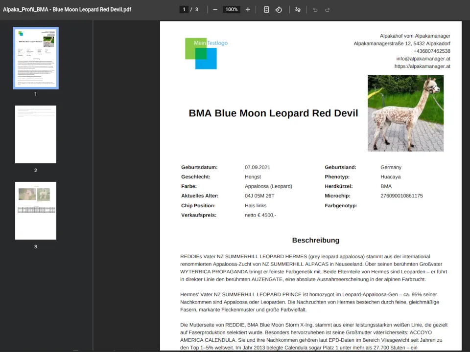This screenshot has width=470, height=352.
Task: Click the page number input field
Action: click(x=184, y=10)
